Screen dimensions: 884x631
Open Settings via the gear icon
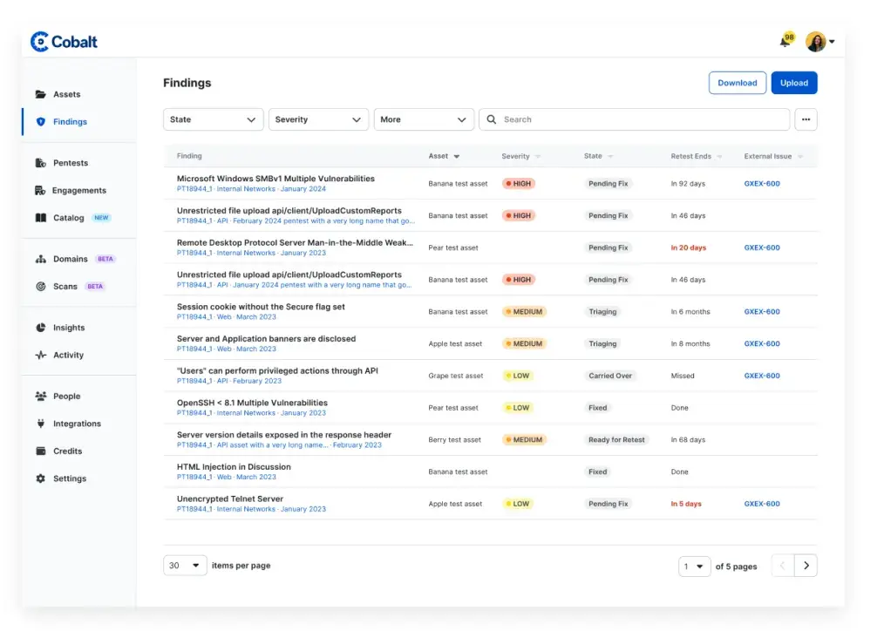[x=41, y=478]
